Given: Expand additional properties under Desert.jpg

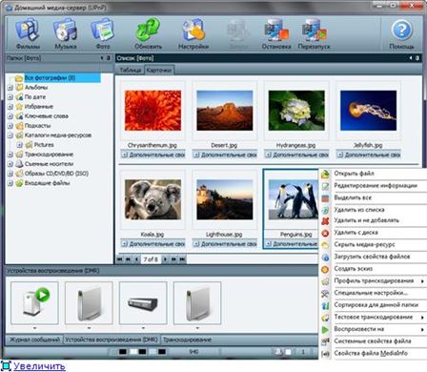Looking at the screenshot, I should tap(196, 155).
